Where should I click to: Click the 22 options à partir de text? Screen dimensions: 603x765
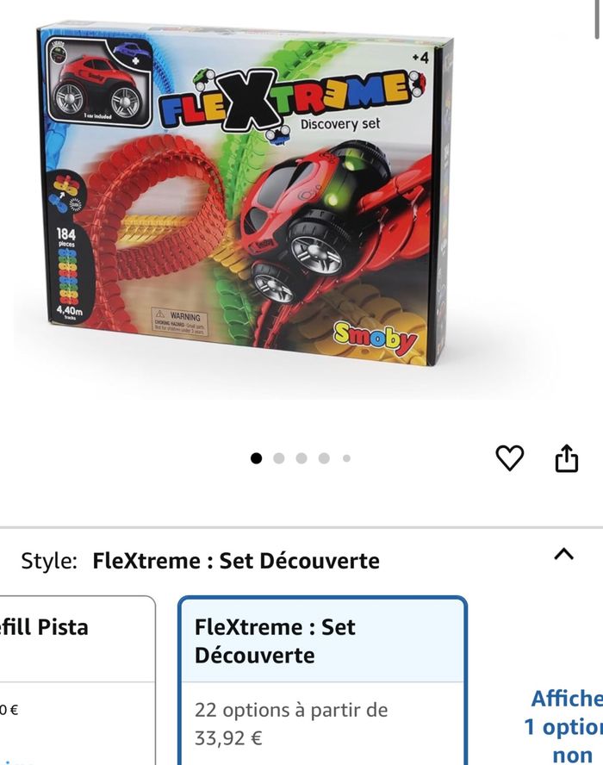(x=291, y=710)
